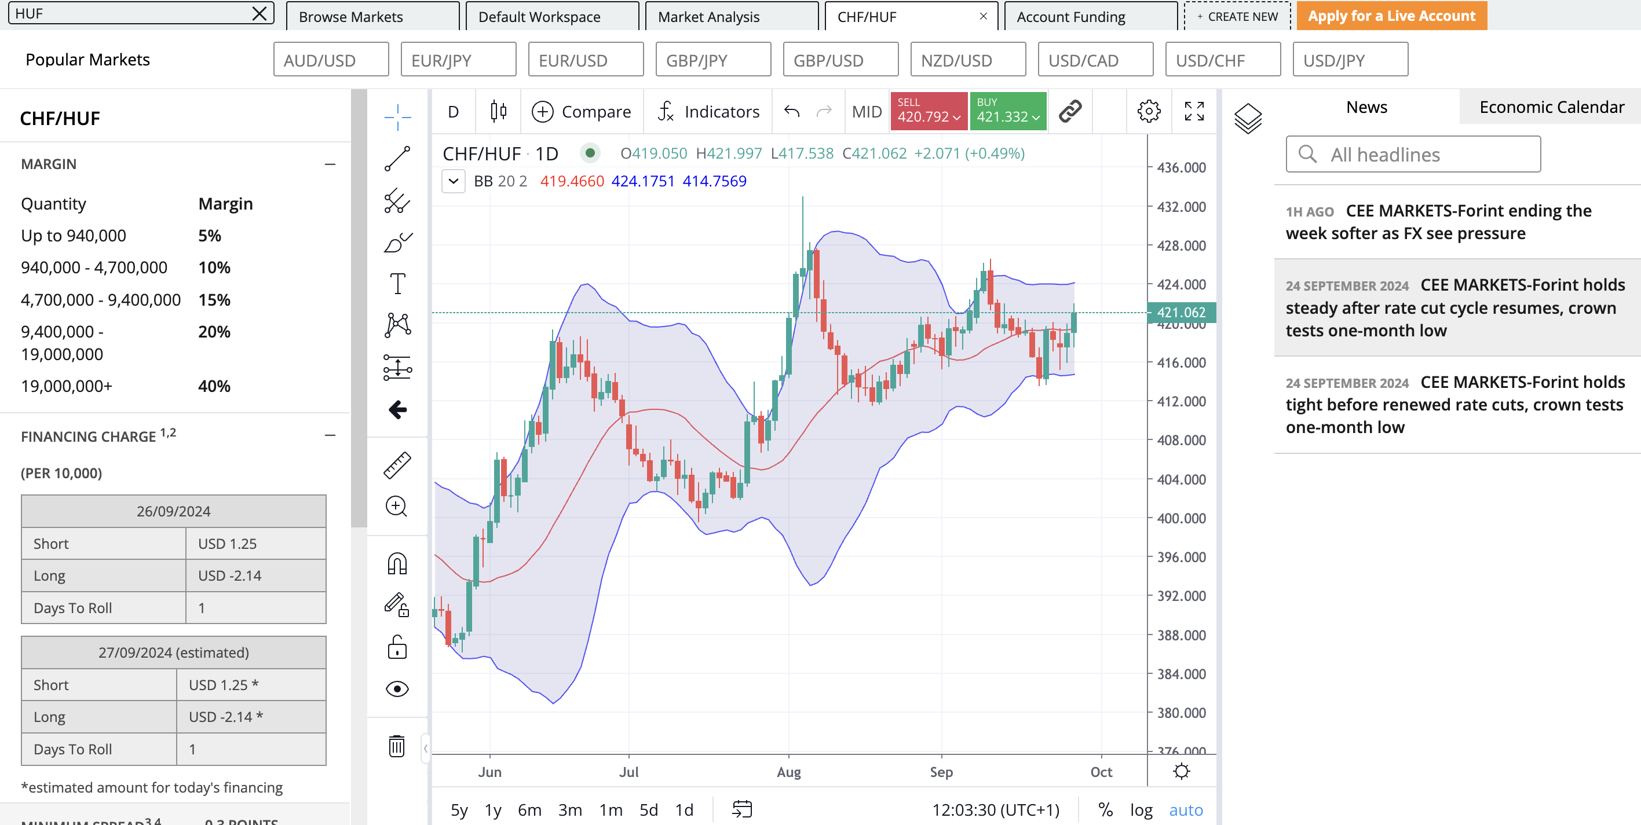This screenshot has width=1641, height=825.
Task: Open the GBP/JPY popular market
Action: coord(714,60)
